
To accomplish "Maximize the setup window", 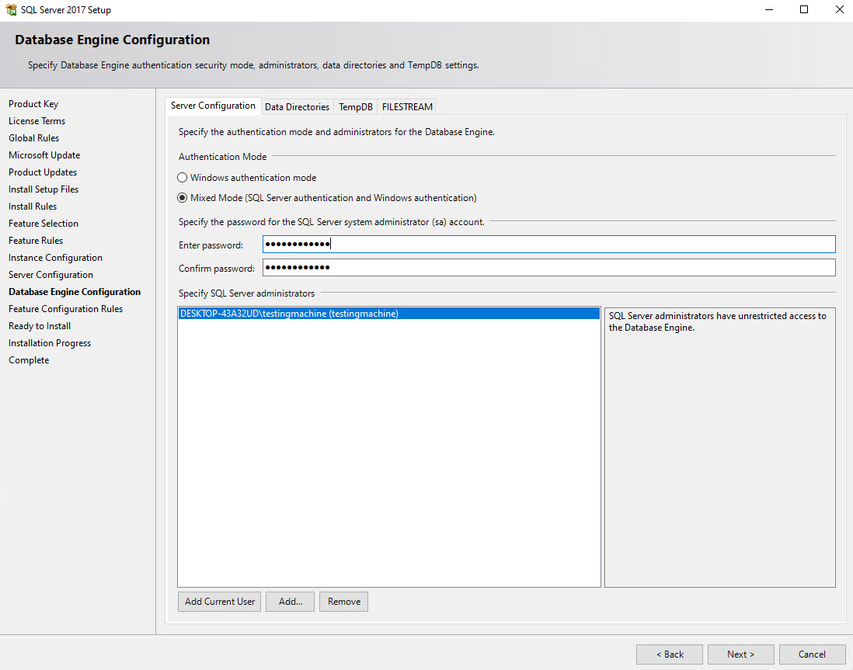I will 803,10.
